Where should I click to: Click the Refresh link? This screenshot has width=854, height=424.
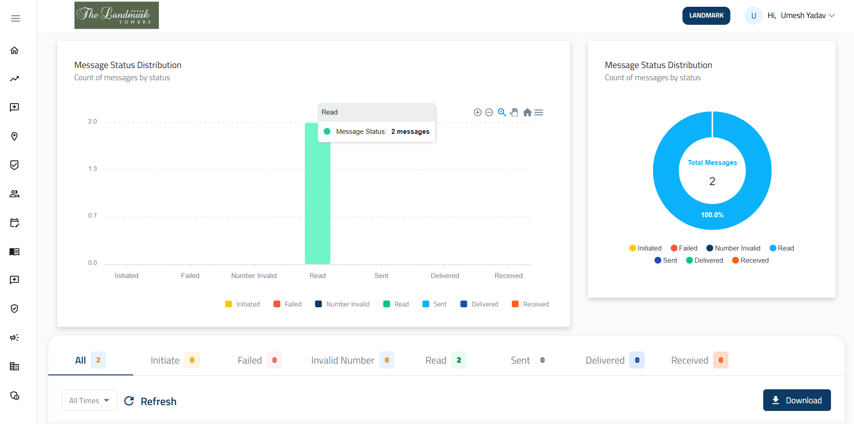tap(158, 401)
